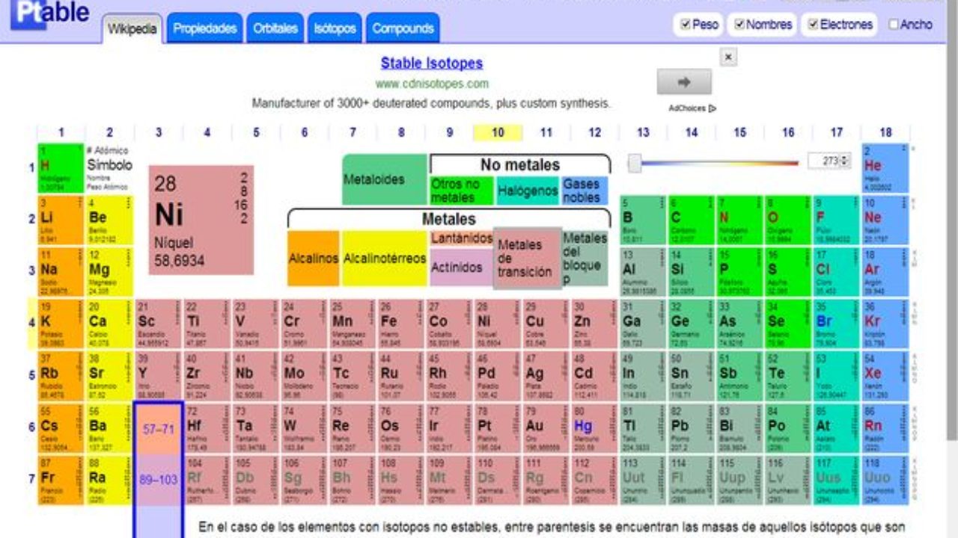Uncheck the Electrones checkbox

click(813, 25)
